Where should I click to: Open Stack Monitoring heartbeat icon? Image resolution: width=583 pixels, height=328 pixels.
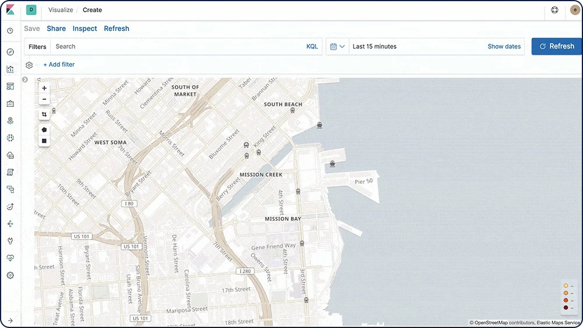[x=10, y=257]
